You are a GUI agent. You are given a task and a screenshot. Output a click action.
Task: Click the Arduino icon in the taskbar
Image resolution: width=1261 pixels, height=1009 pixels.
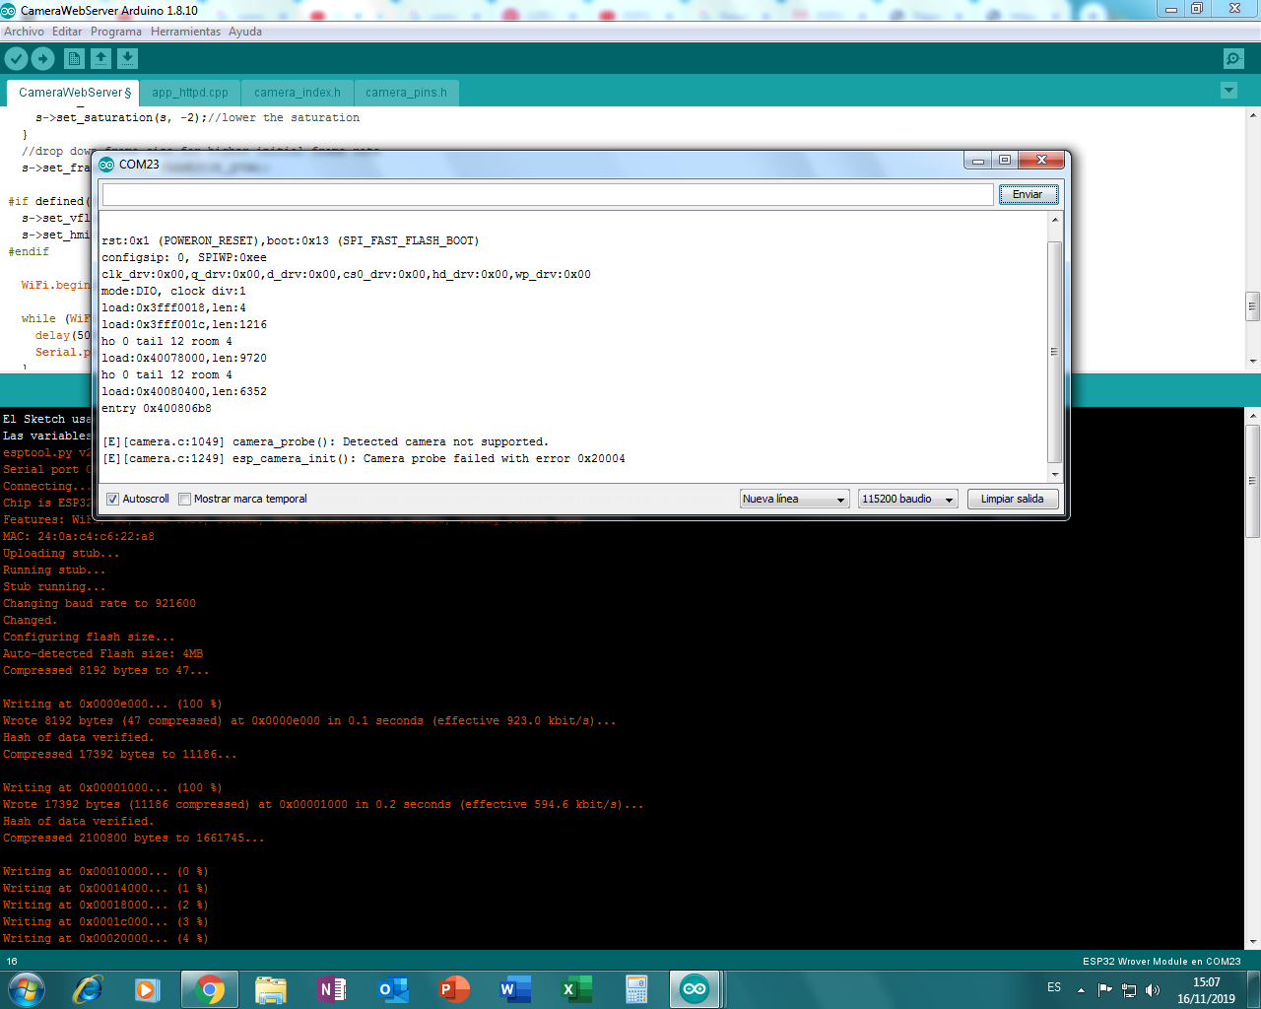695,989
